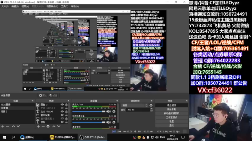Decrease transition duration with down arrow
Viewport: 252px width, 141px height.
[152, 111]
